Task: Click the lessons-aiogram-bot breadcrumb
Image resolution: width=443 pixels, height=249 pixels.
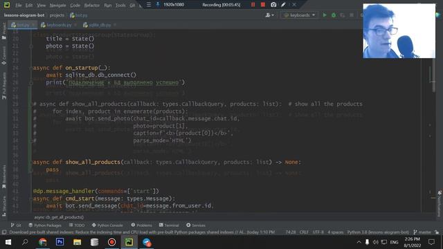Action: pyautogui.click(x=24, y=15)
